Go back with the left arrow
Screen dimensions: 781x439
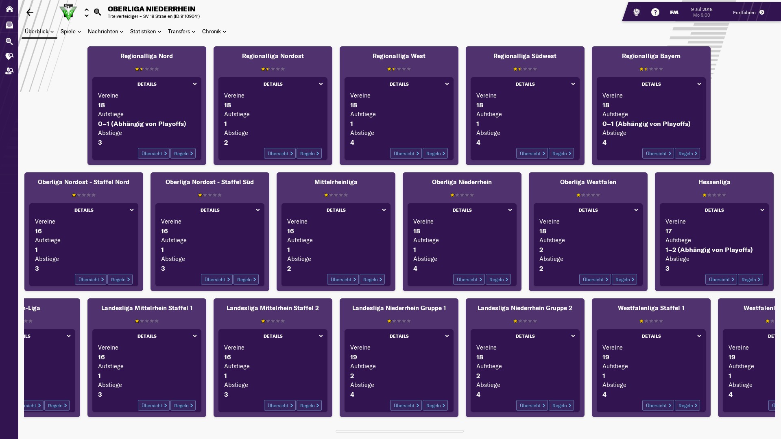click(x=30, y=12)
